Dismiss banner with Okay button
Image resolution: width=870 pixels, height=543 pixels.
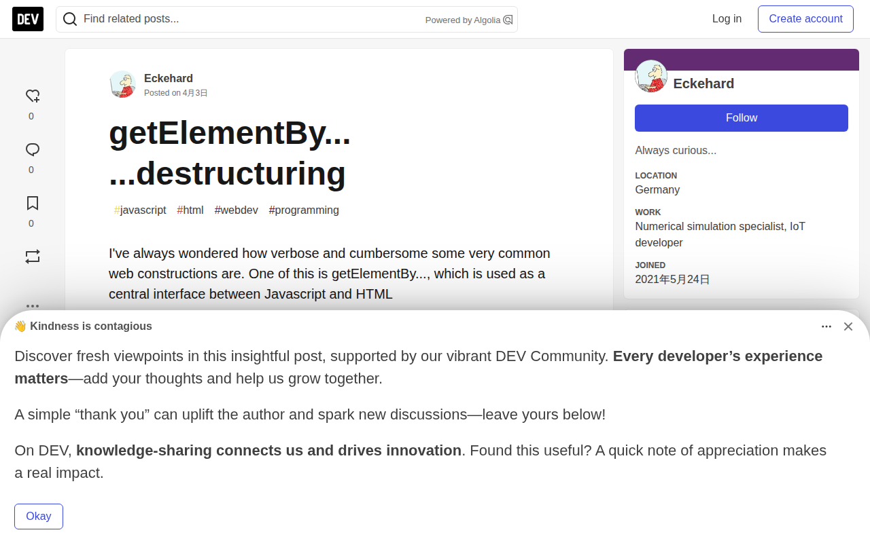[39, 517]
